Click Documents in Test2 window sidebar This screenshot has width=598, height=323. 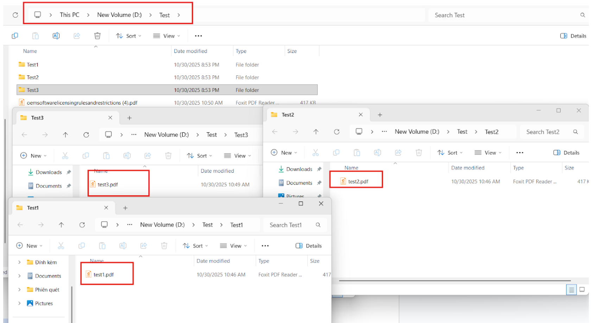tap(299, 183)
